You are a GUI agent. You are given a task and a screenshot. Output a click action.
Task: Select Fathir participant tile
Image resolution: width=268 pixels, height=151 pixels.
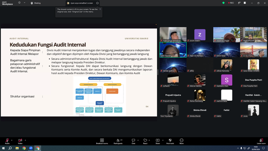coord(227,110)
